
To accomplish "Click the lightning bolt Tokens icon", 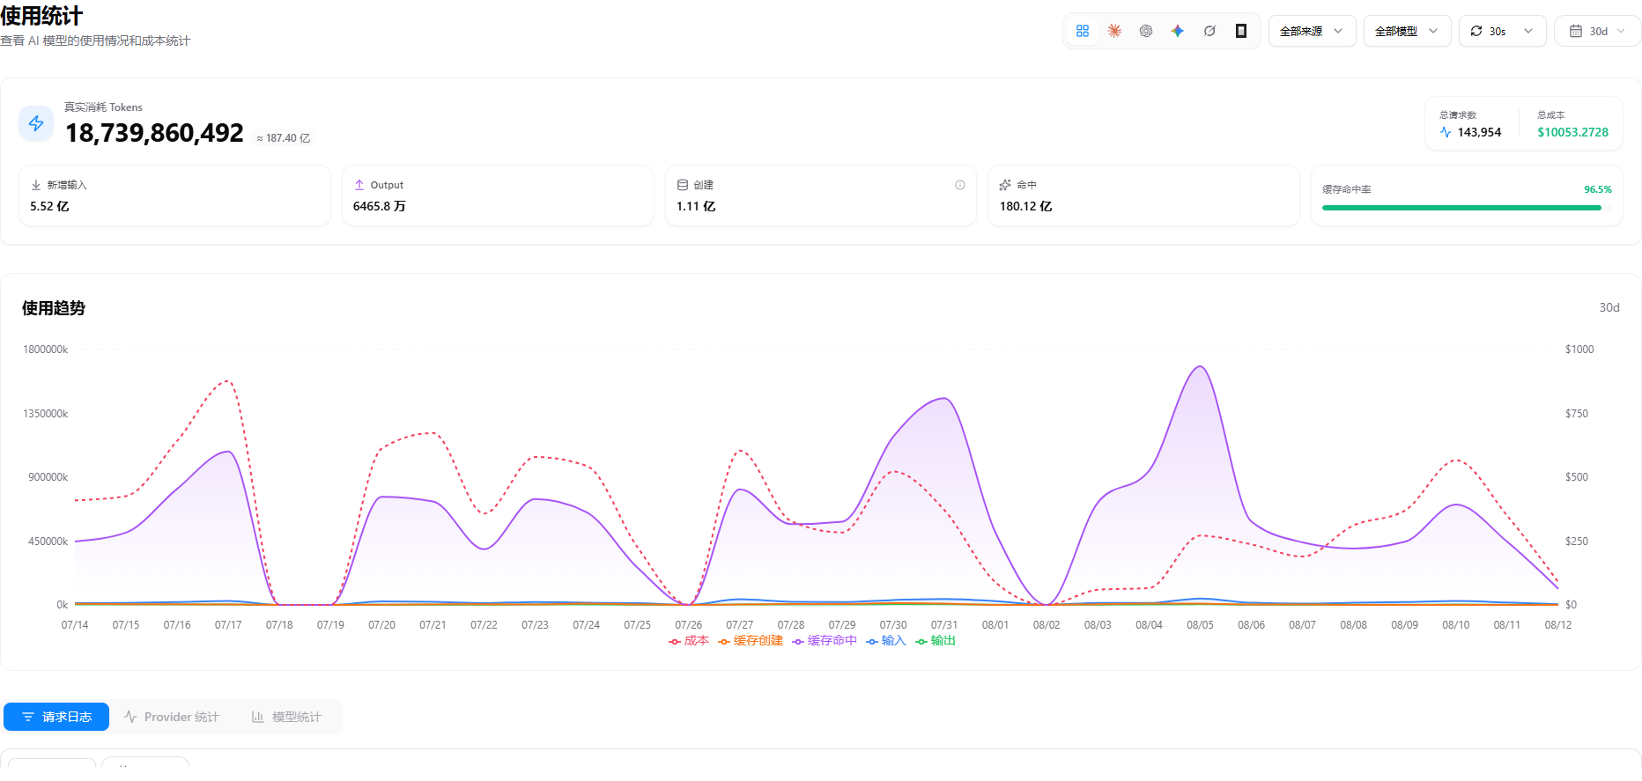I will (x=36, y=123).
